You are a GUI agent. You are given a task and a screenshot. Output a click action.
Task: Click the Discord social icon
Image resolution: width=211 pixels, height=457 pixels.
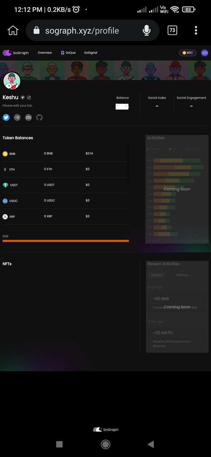click(28, 117)
